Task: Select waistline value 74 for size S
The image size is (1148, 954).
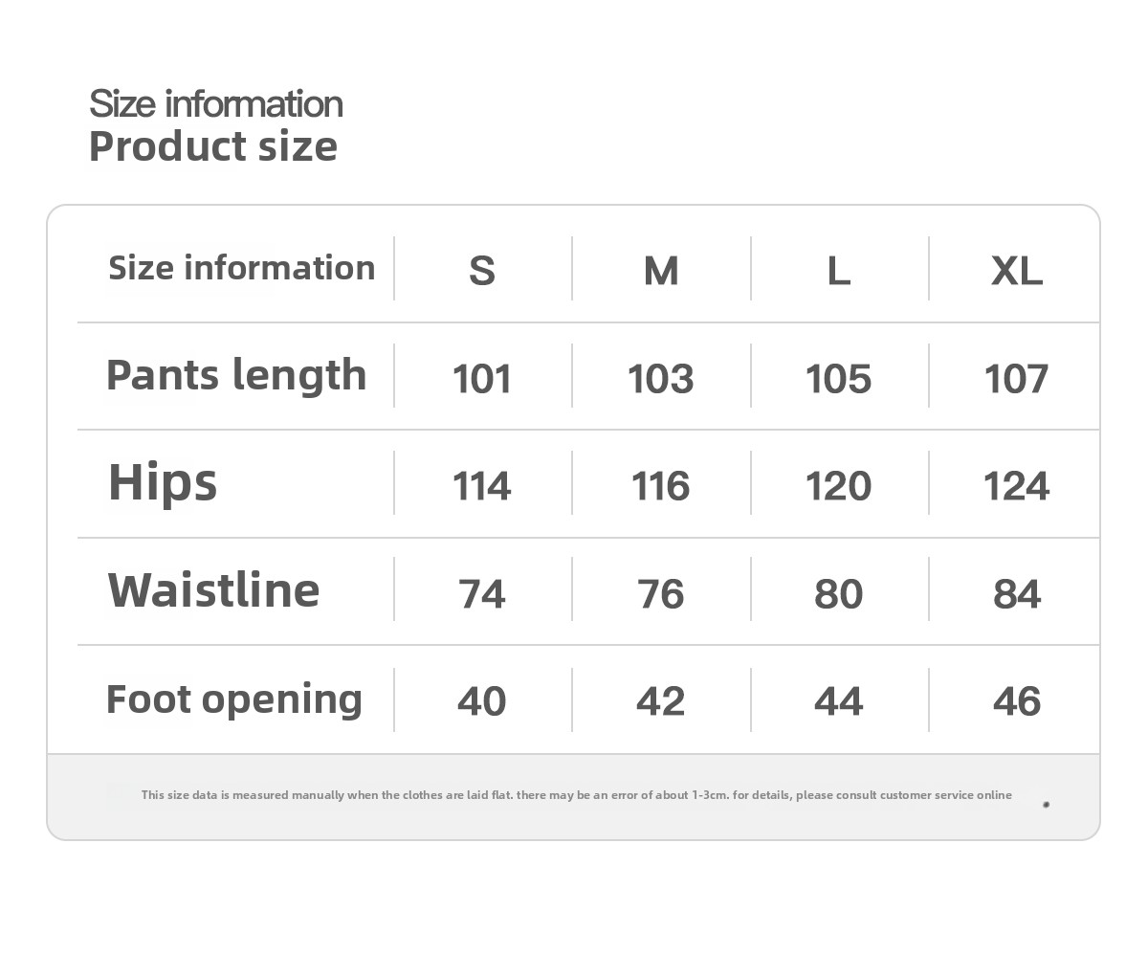Action: coord(482,594)
